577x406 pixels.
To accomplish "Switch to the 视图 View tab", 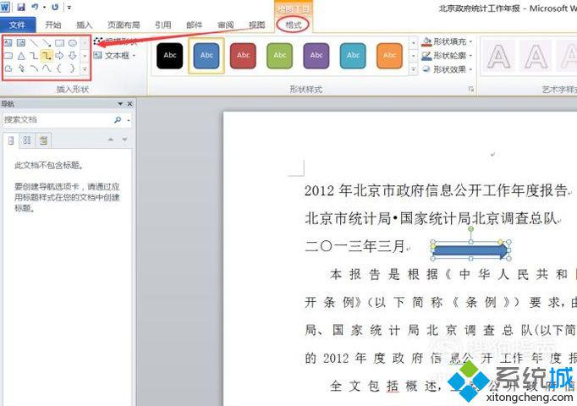I will [257, 25].
